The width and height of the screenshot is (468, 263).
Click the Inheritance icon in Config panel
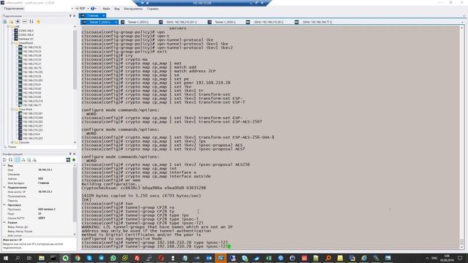tap(23, 160)
